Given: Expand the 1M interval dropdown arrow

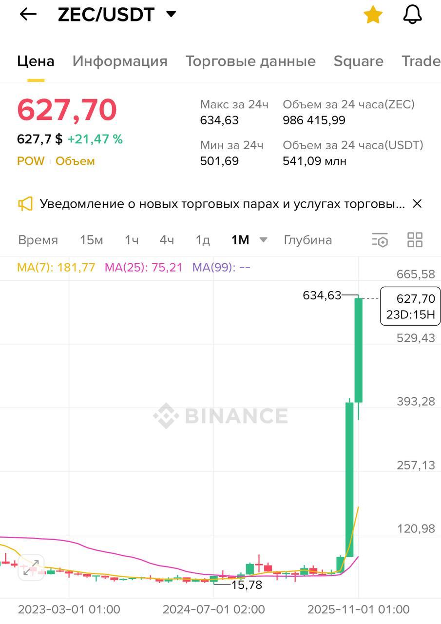Looking at the screenshot, I should [263, 240].
